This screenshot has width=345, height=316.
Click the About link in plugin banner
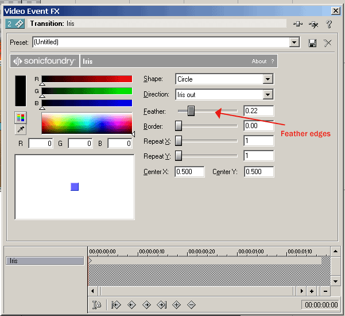[259, 61]
